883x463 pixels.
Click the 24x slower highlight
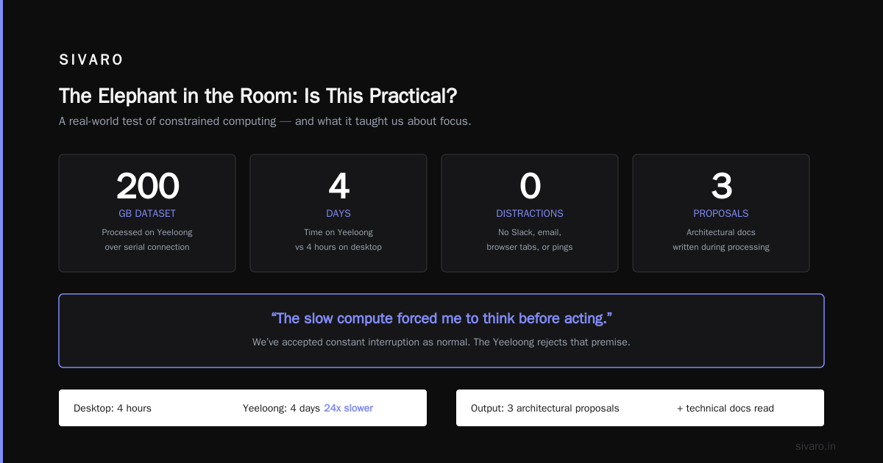click(x=349, y=408)
